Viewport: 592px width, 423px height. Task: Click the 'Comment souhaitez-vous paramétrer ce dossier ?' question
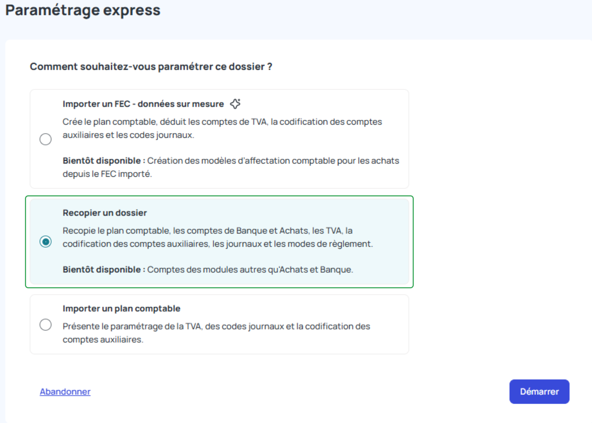pyautogui.click(x=151, y=67)
